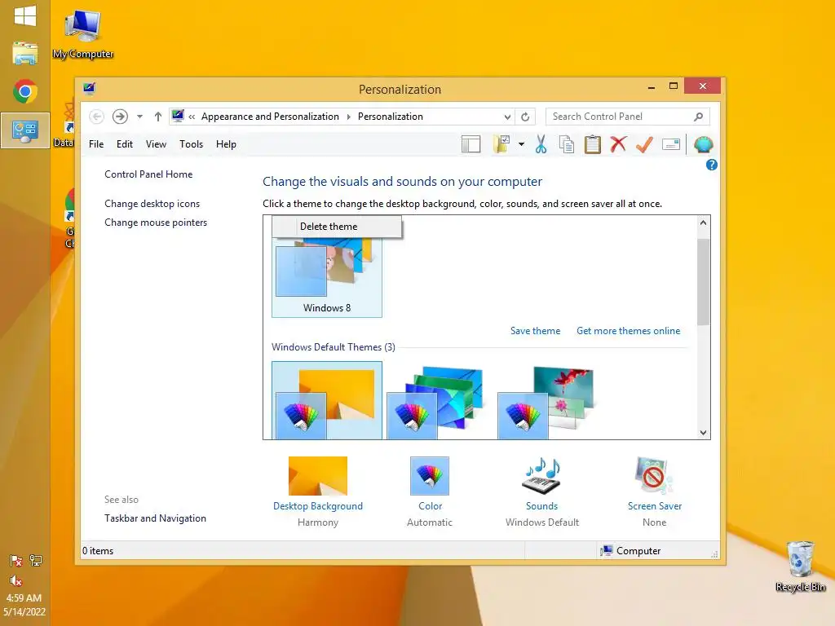Open the recent locations dropdown arrow
The image size is (835, 626).
(x=139, y=117)
